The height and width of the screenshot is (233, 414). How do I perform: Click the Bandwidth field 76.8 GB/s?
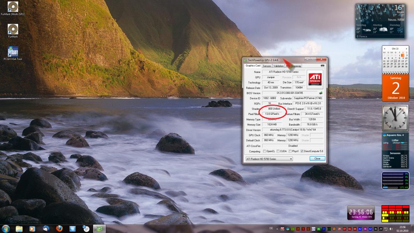[x=312, y=125]
